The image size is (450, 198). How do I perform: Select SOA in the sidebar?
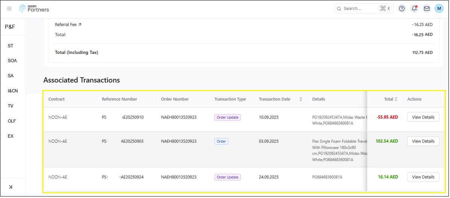pyautogui.click(x=12, y=61)
